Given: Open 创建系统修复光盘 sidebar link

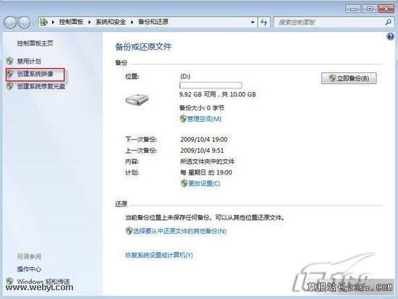Looking at the screenshot, I should coord(41,86).
